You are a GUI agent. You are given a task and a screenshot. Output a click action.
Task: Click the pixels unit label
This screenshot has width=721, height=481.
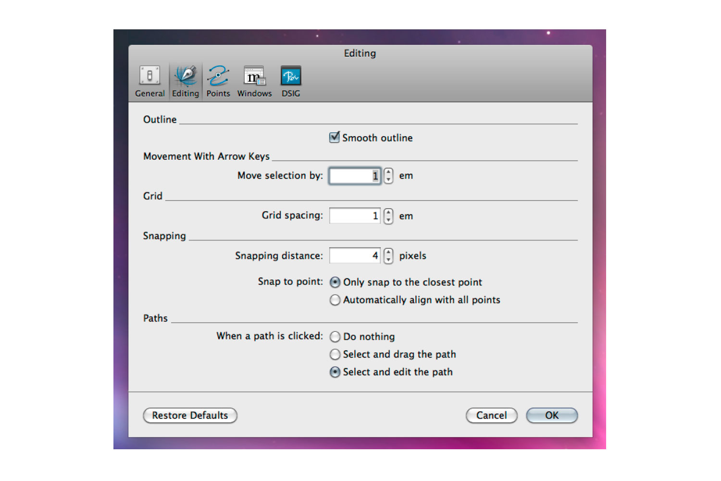click(412, 256)
